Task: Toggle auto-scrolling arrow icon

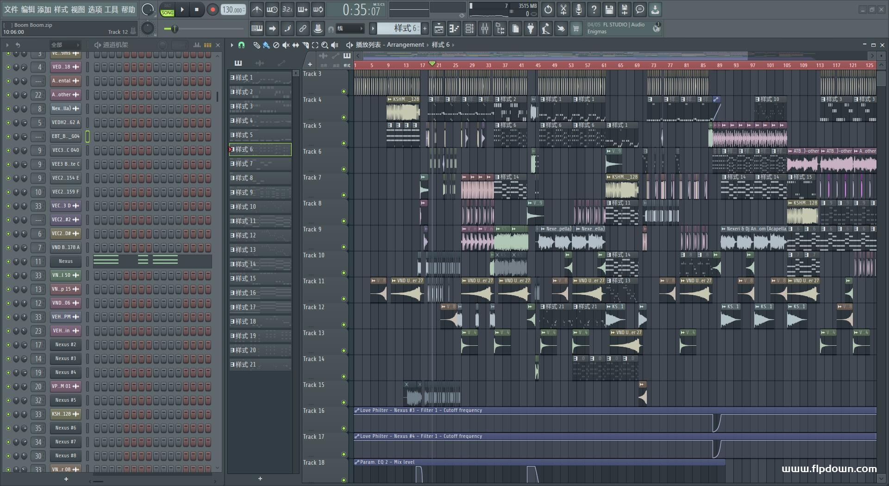Action: [272, 29]
